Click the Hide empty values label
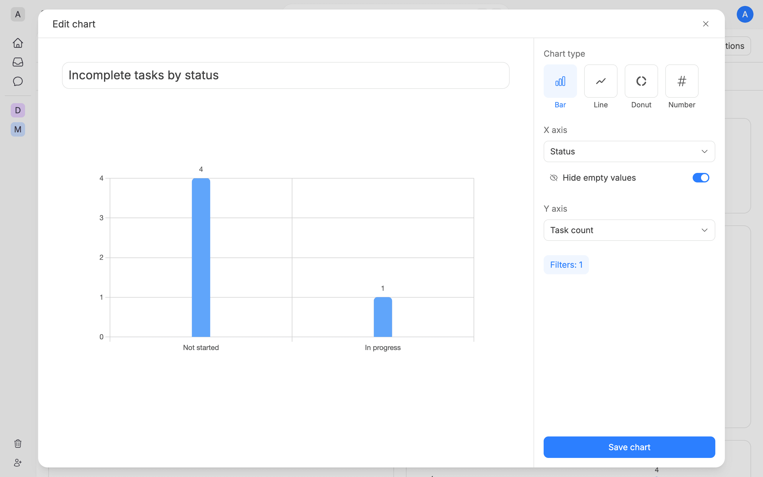Viewport: 763px width, 477px height. (599, 178)
